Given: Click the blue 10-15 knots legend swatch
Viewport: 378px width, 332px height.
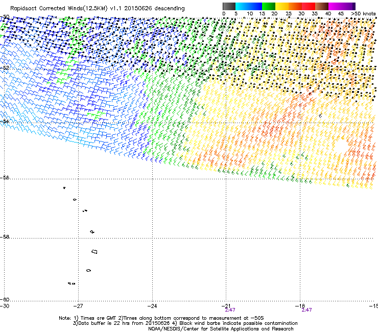Looking at the screenshot, I should click(255, 6).
